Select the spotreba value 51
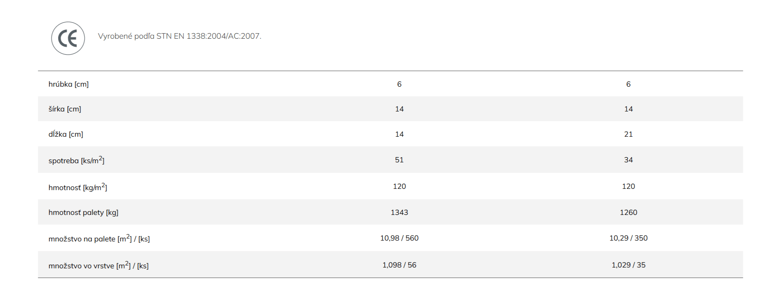This screenshot has width=778, height=302. (x=400, y=160)
